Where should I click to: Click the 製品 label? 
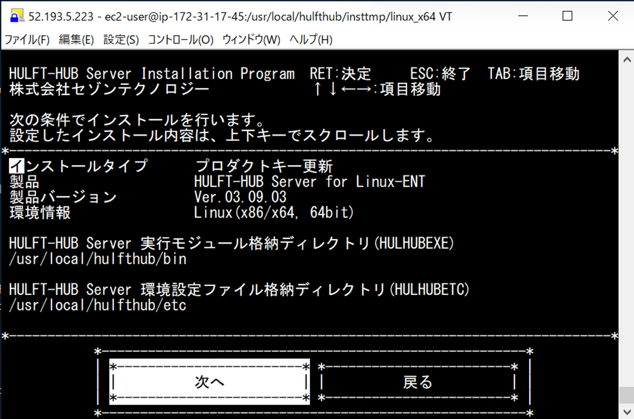click(24, 182)
